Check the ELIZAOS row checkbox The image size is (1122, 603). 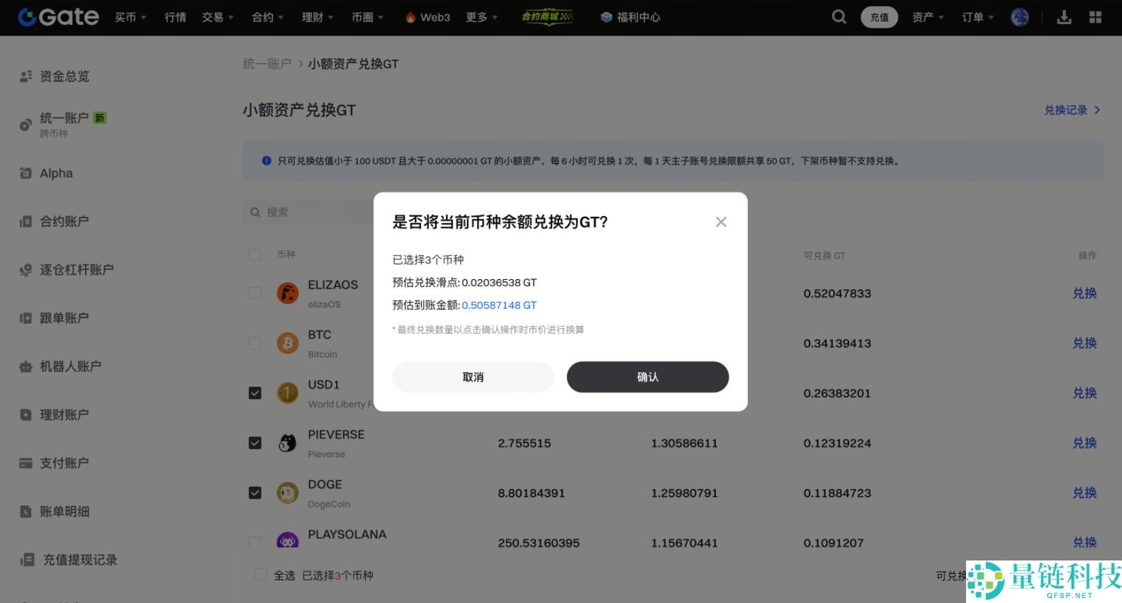coord(255,293)
